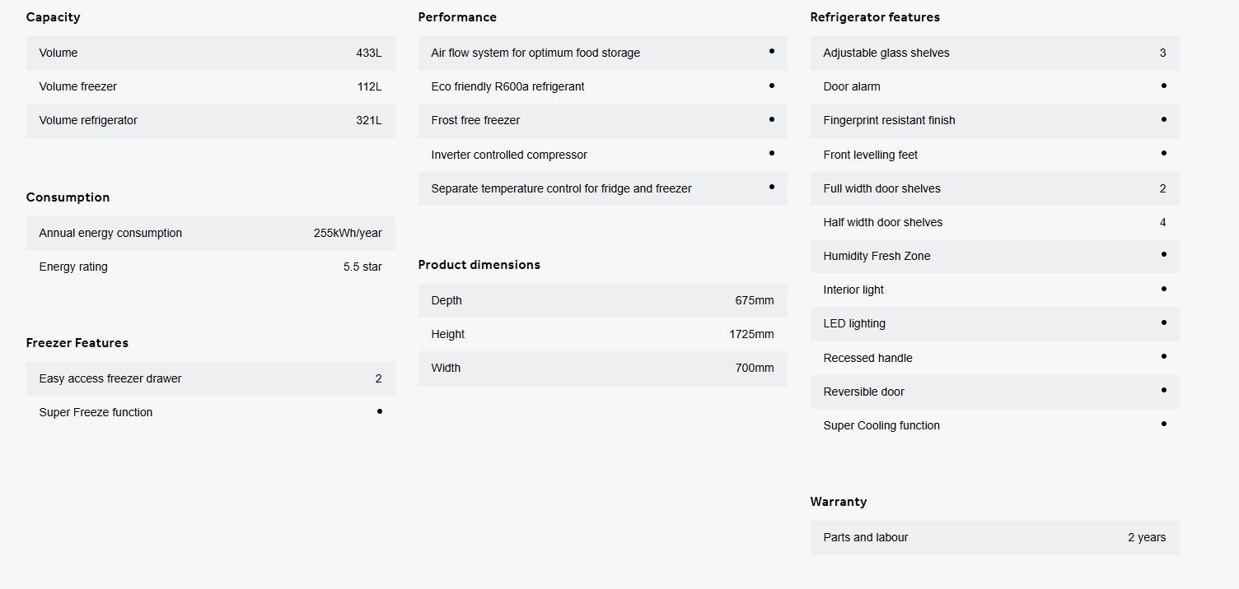
Task: Click the Super Freeze function bullet
Action: pos(380,411)
